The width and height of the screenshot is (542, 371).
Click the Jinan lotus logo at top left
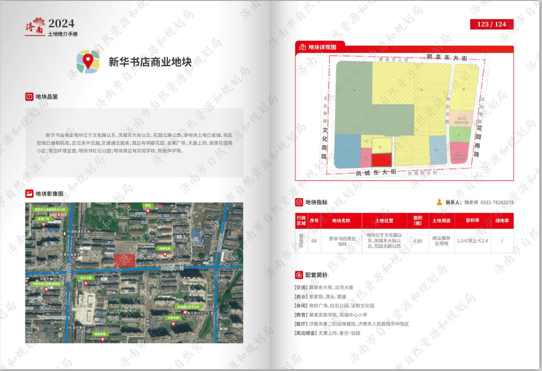[x=35, y=26]
